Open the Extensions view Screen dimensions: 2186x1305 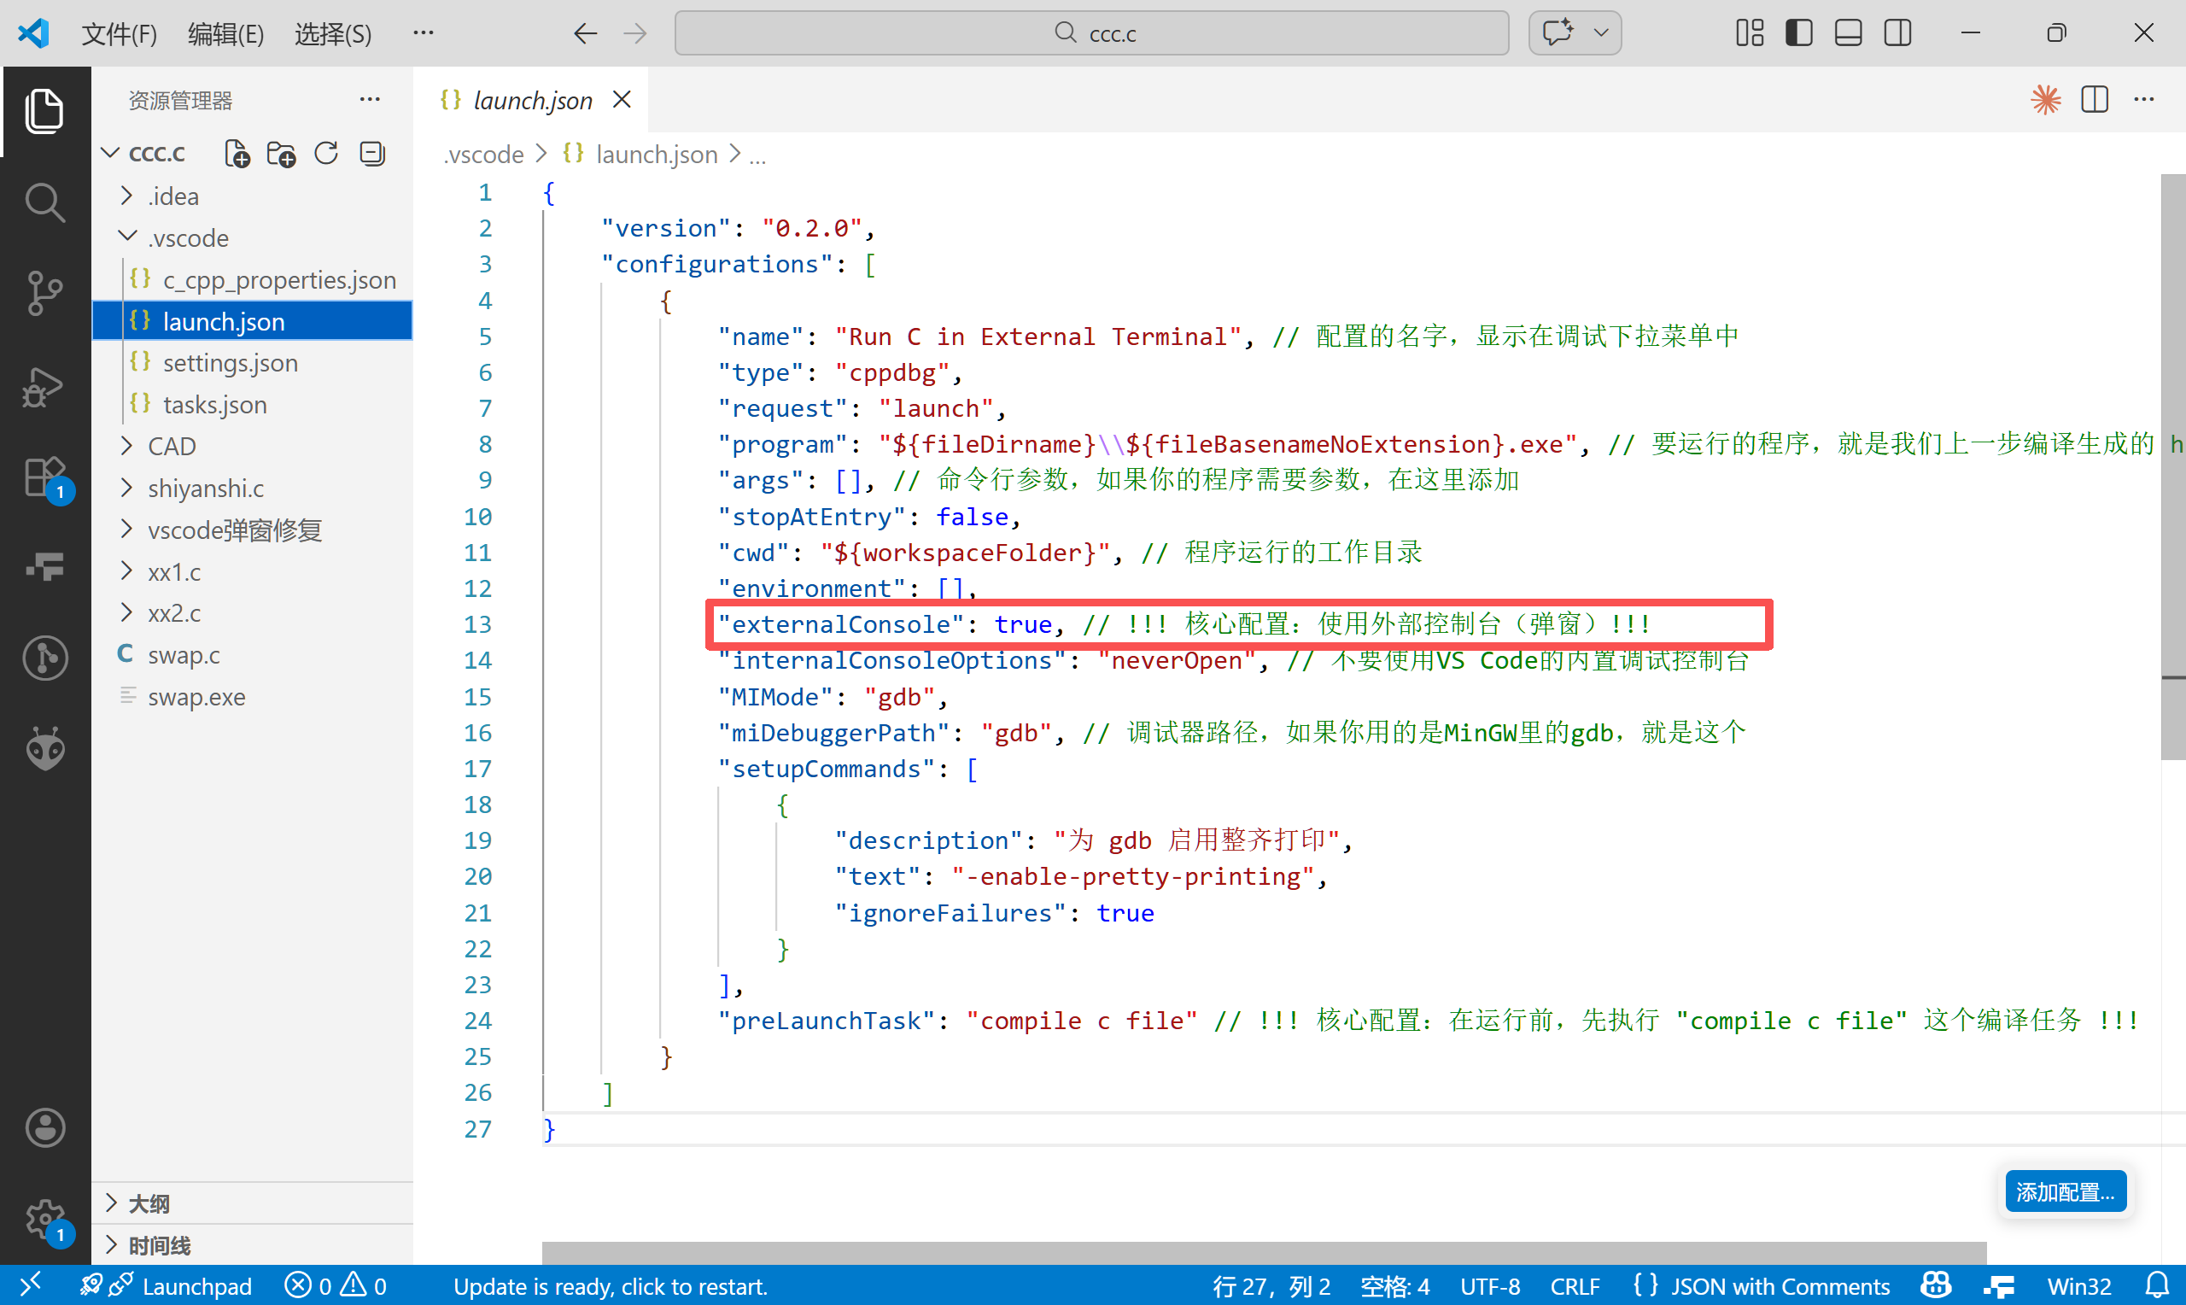[x=44, y=477]
